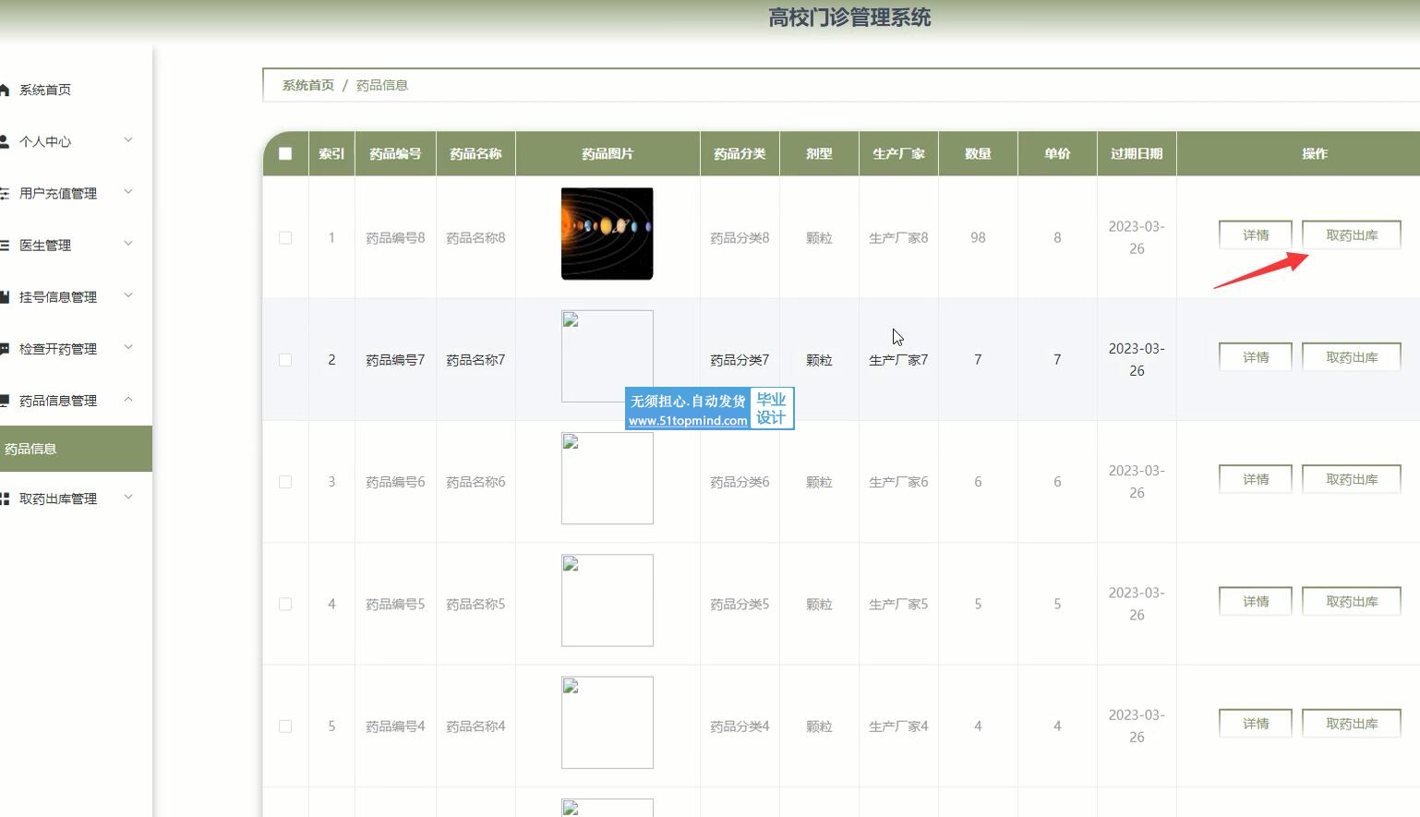Click the list icon beside 用户充值管理

coord(4,193)
